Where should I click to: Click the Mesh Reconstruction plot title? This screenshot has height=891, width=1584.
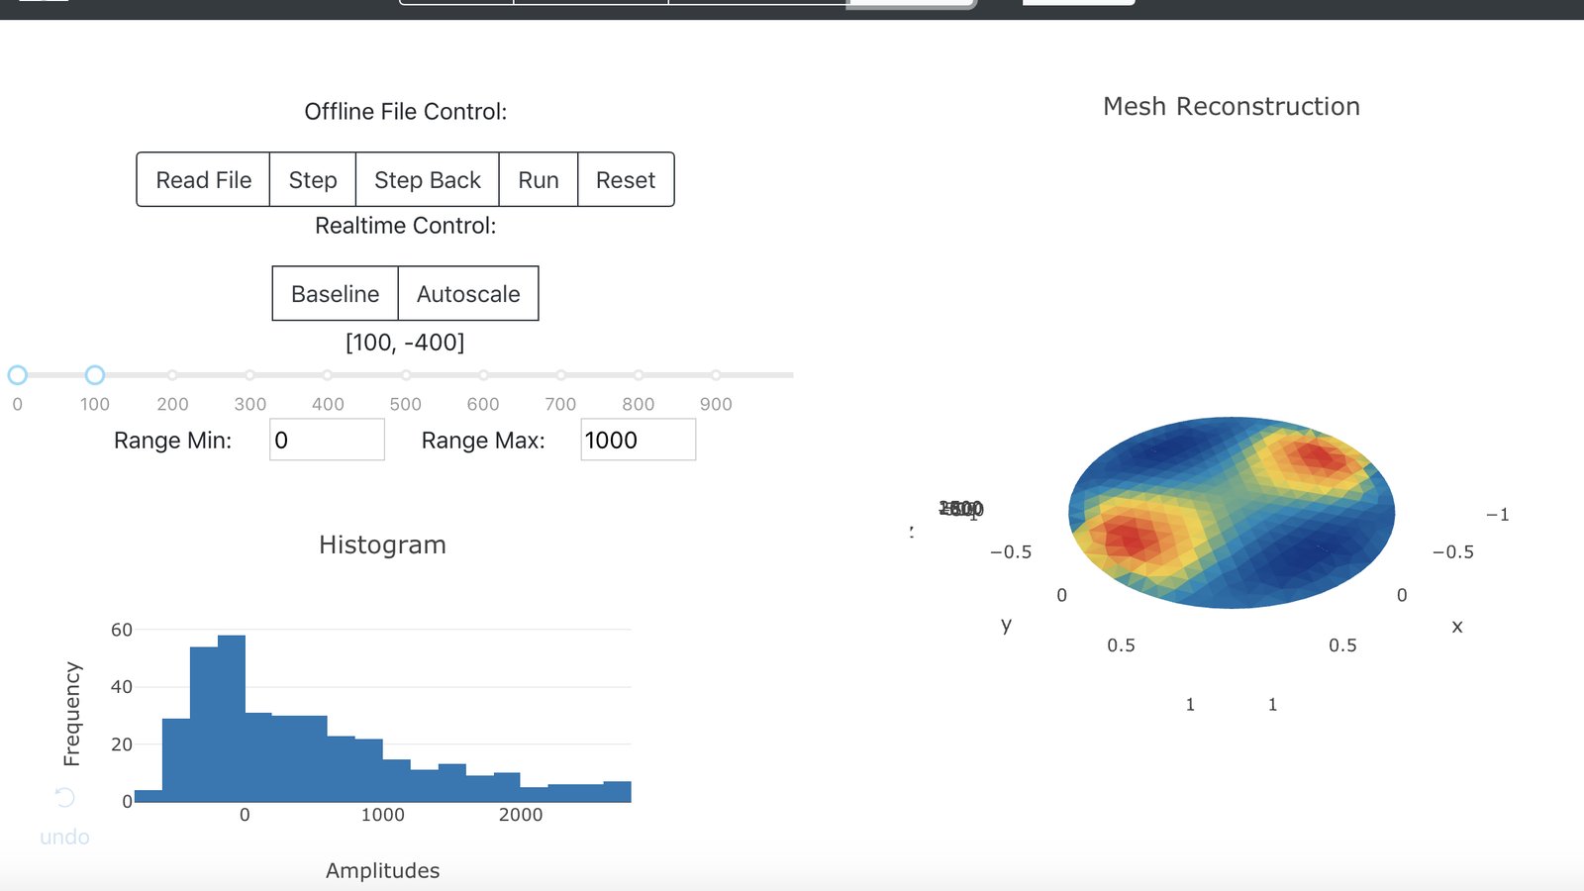click(x=1232, y=106)
